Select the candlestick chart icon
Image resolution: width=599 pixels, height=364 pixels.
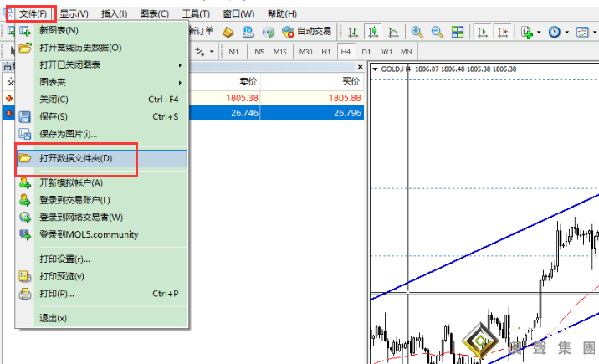(373, 32)
